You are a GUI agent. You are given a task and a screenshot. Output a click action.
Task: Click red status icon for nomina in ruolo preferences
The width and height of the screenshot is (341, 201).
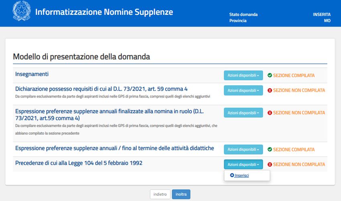270,113
